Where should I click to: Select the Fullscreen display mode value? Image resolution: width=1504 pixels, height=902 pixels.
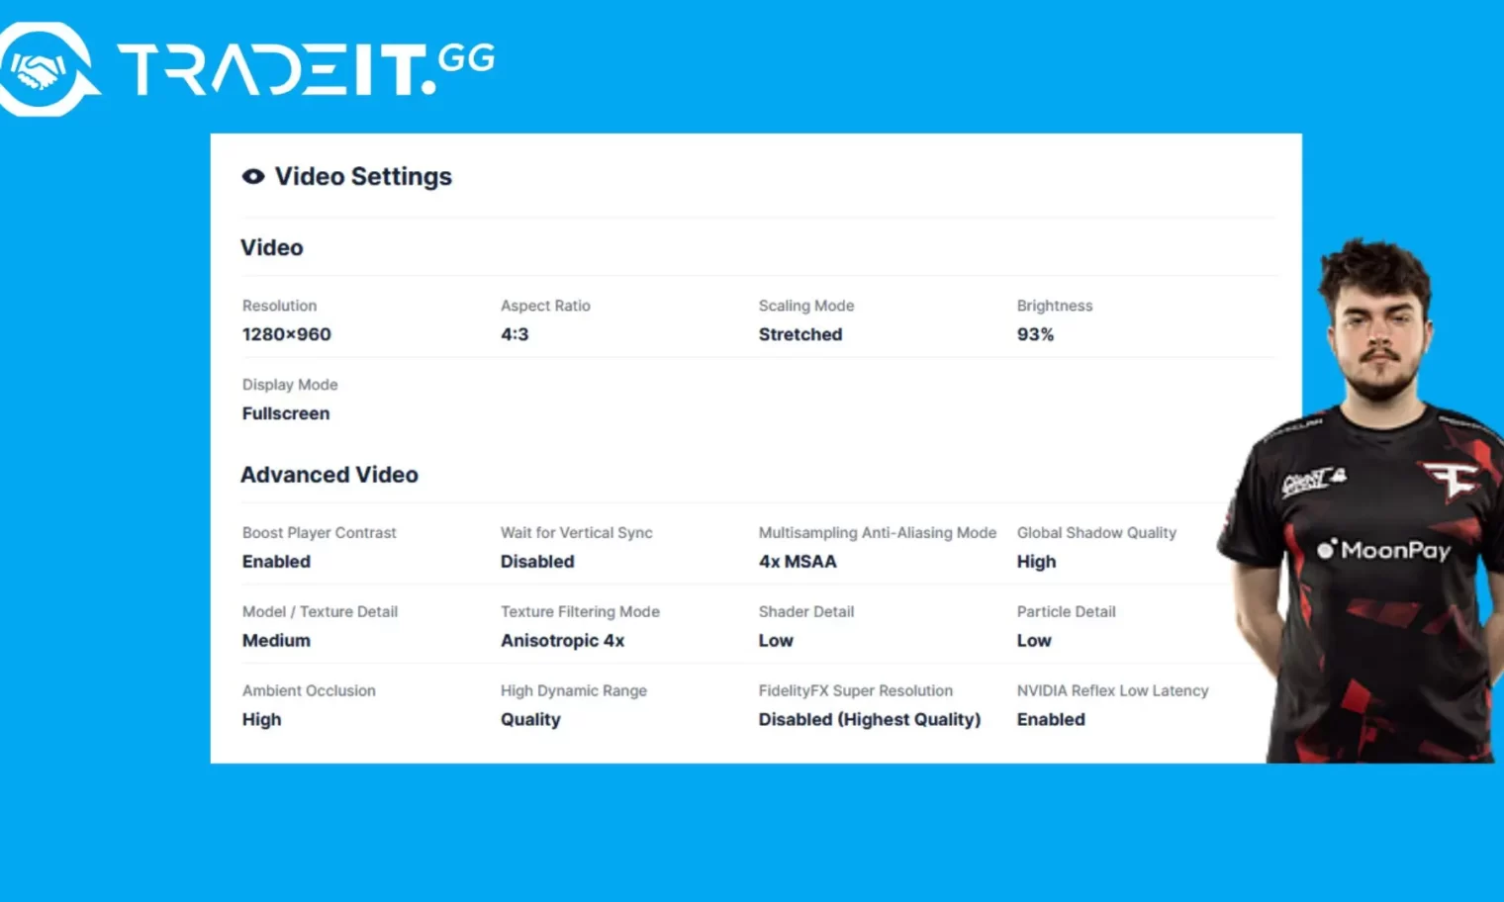click(x=286, y=413)
